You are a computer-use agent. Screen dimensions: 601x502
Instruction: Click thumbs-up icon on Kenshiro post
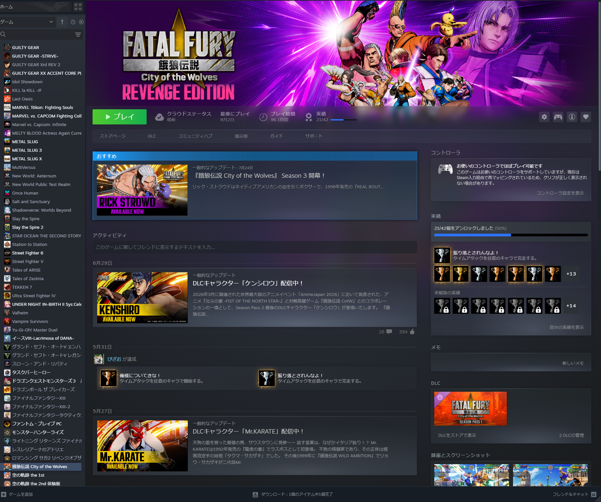pyautogui.click(x=412, y=332)
